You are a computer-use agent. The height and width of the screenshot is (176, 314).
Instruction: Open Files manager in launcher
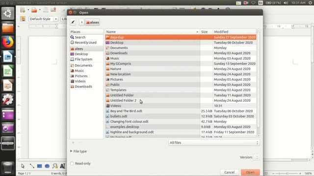(8, 28)
